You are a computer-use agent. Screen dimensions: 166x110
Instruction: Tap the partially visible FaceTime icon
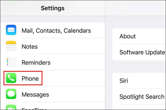(11, 108)
